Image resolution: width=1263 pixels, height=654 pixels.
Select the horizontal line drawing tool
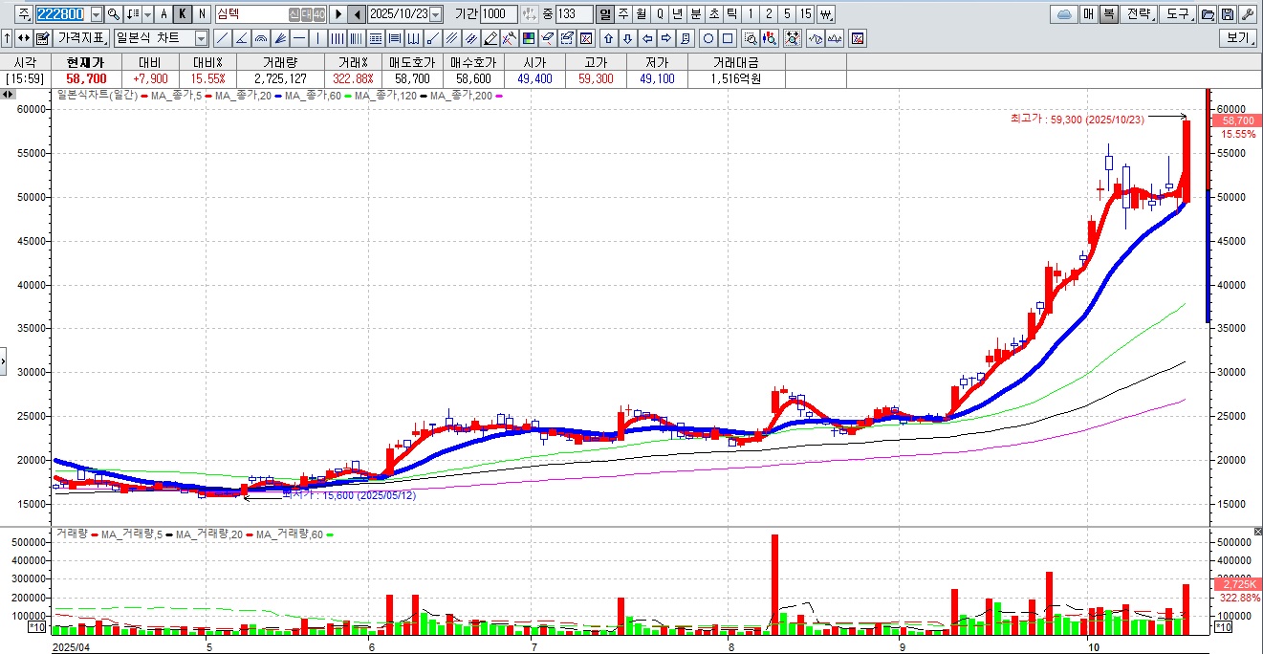point(299,38)
